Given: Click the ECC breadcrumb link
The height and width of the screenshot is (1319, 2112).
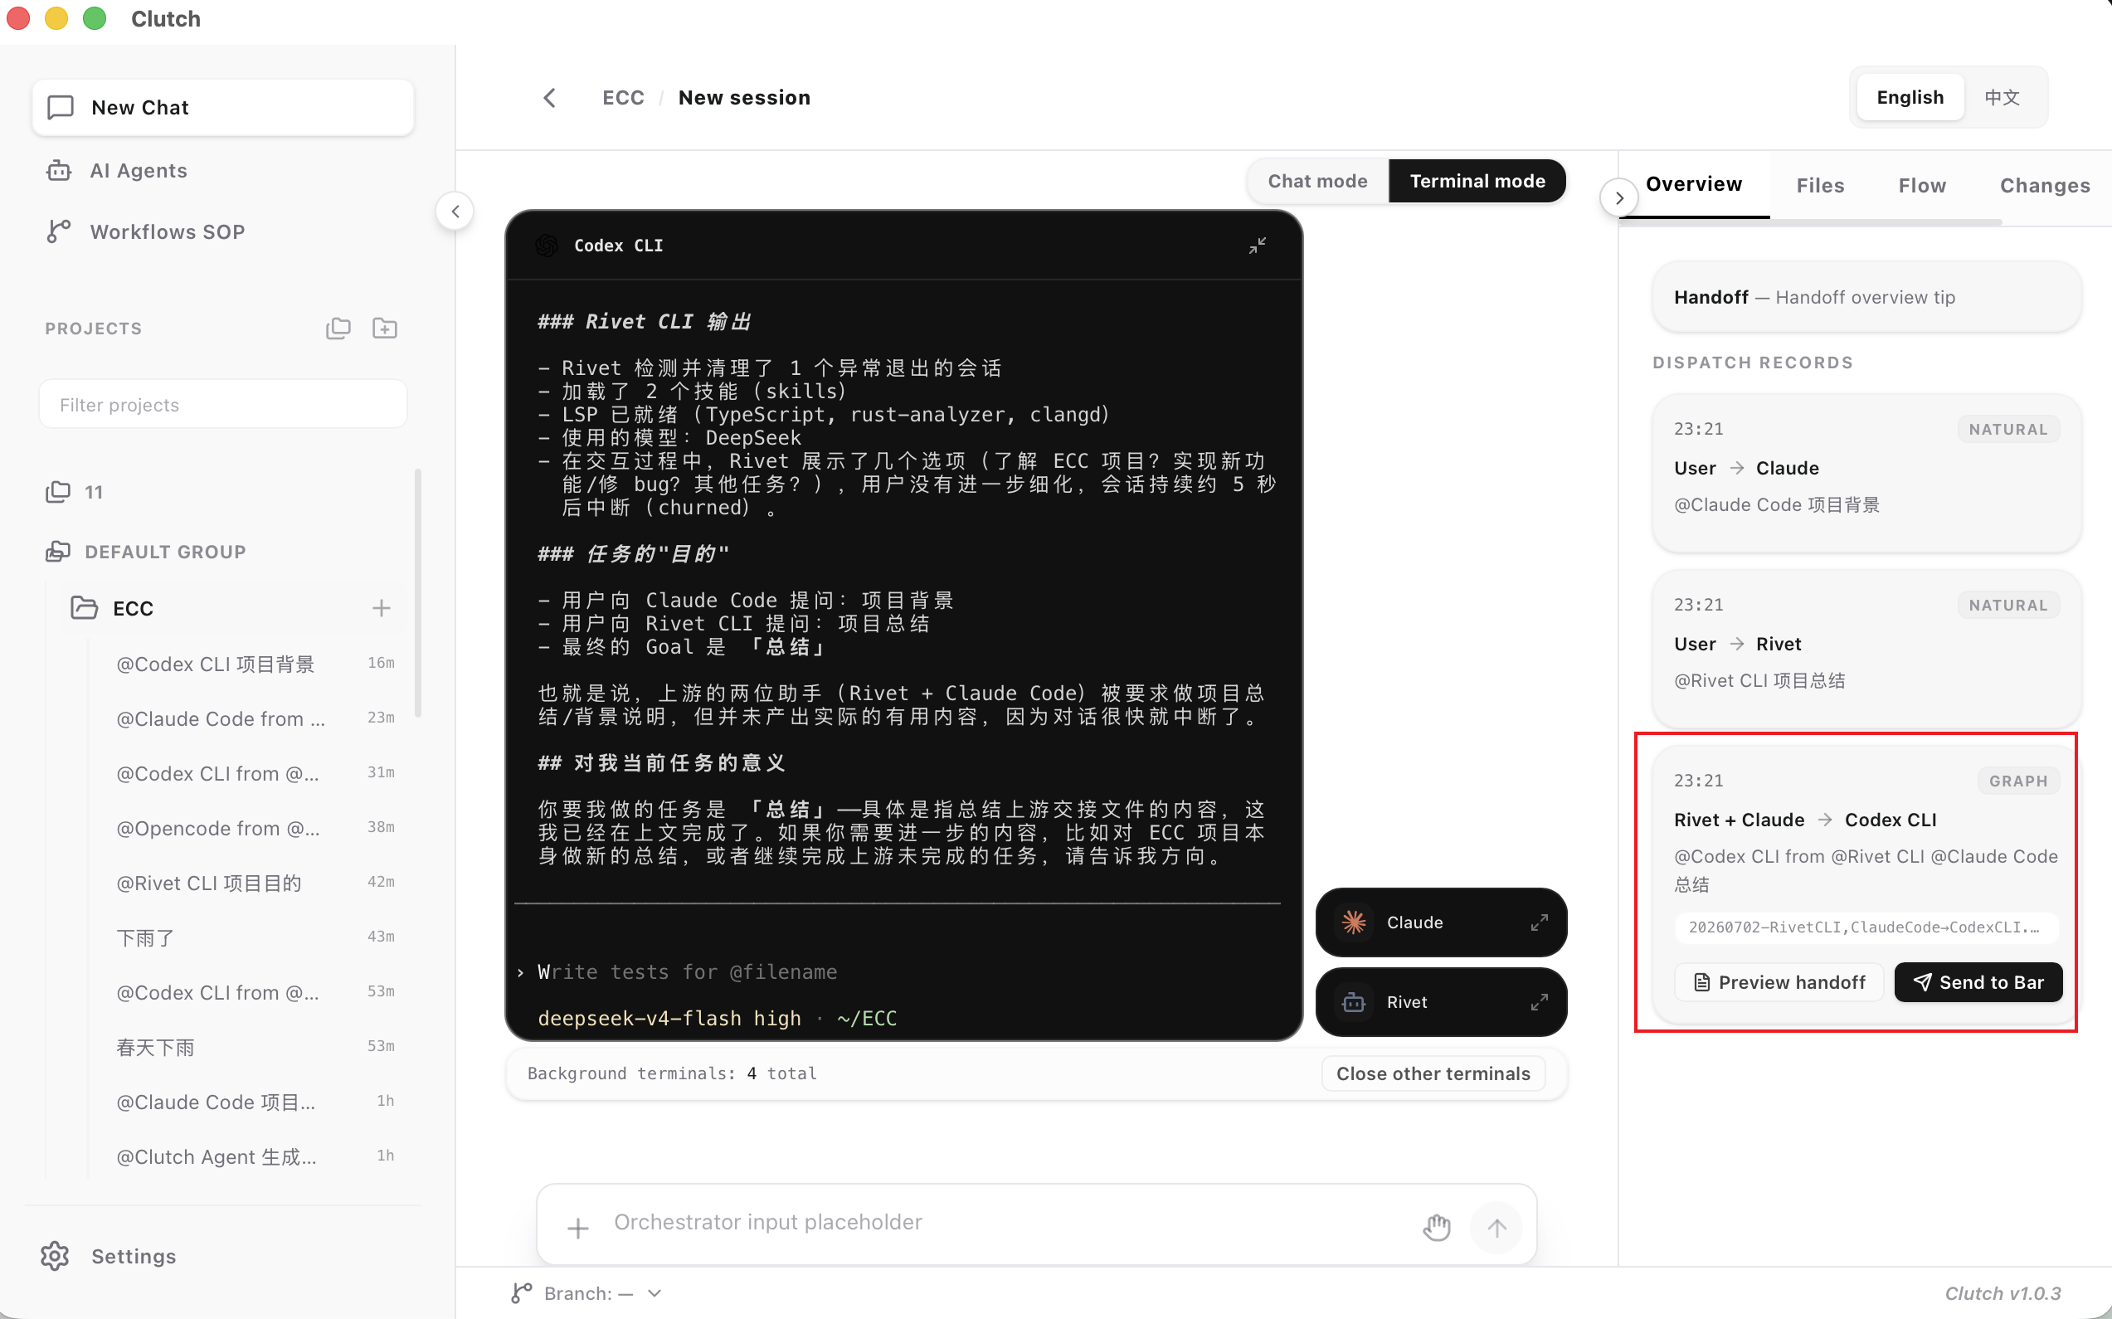Looking at the screenshot, I should click(x=623, y=98).
